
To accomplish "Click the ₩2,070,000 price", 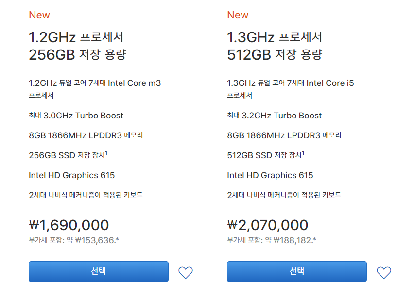I will [x=268, y=225].
